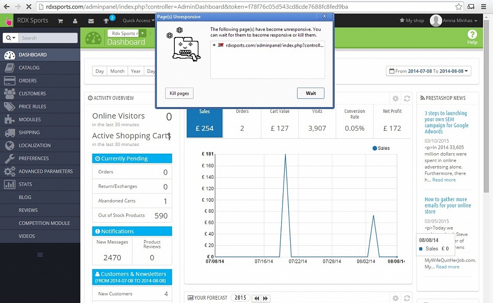Open the Competition Module sidebar item
This screenshot has height=303, width=493.
tap(40, 223)
